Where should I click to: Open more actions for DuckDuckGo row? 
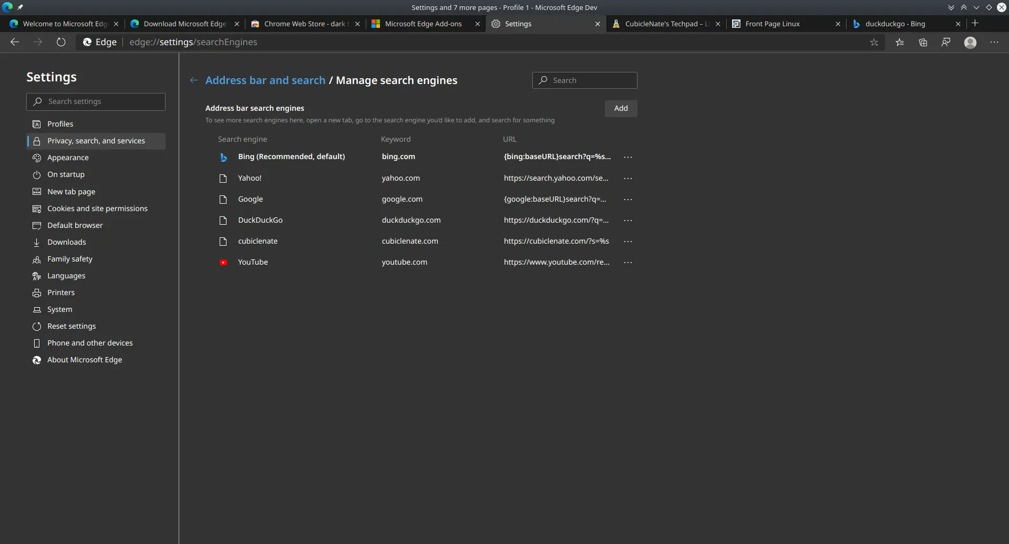(x=627, y=221)
